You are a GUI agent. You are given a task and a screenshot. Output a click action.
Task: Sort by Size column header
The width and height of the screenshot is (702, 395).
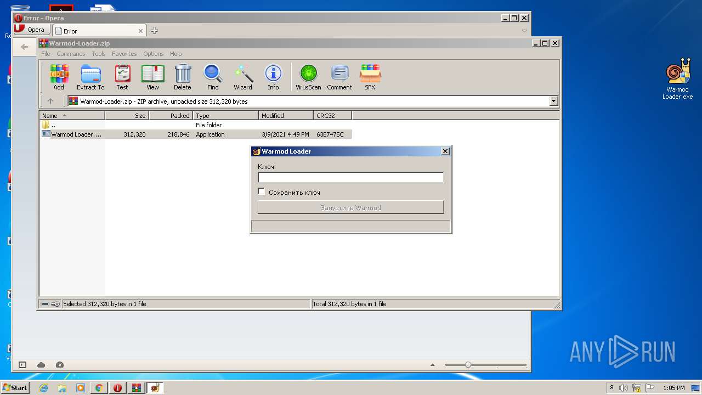[x=127, y=115]
